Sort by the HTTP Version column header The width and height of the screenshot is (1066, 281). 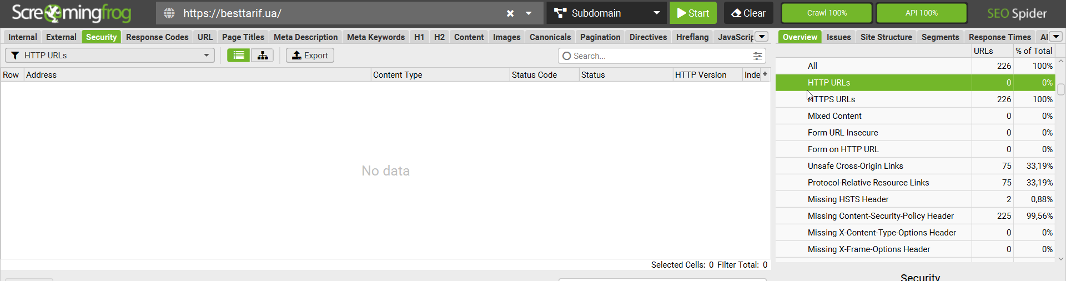[707, 75]
